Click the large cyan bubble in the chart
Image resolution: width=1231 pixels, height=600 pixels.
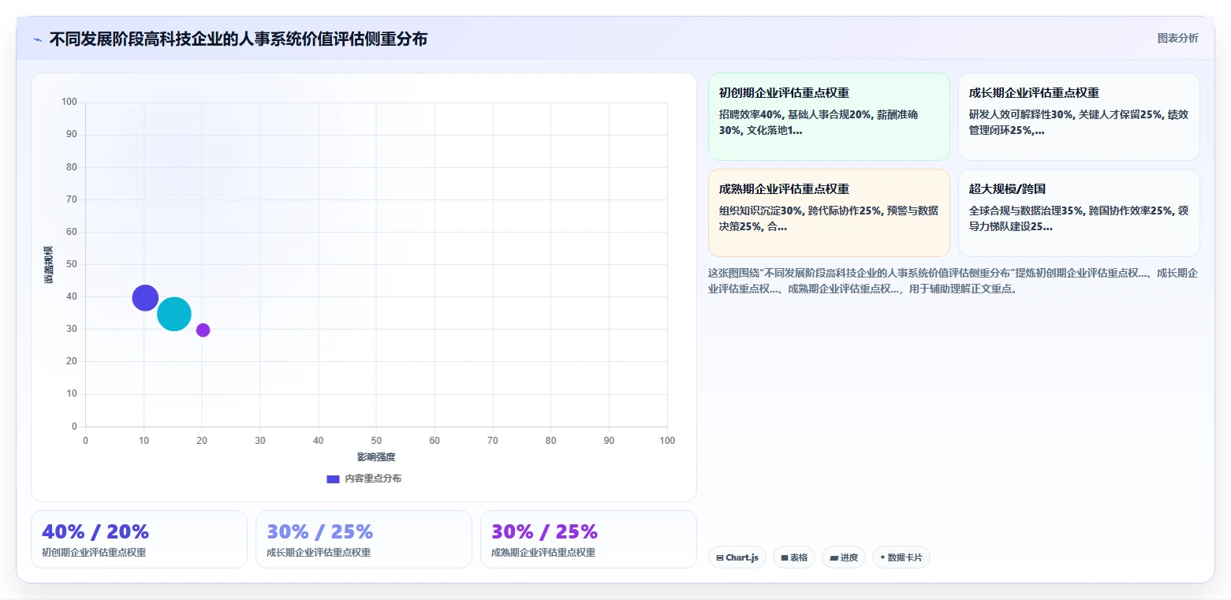tap(174, 314)
